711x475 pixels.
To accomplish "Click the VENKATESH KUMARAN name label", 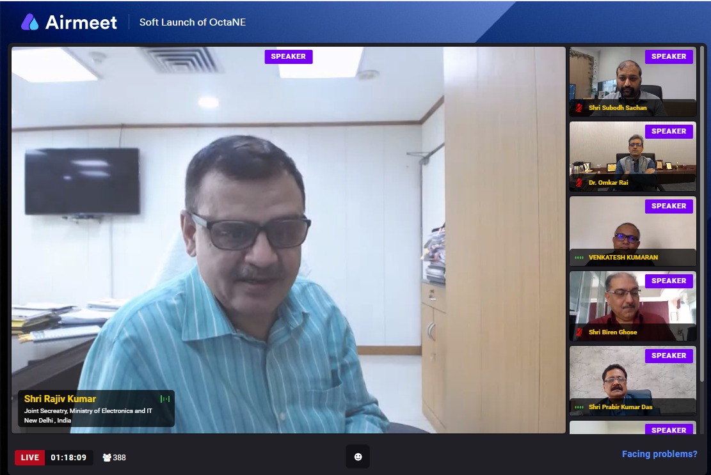I will (623, 257).
